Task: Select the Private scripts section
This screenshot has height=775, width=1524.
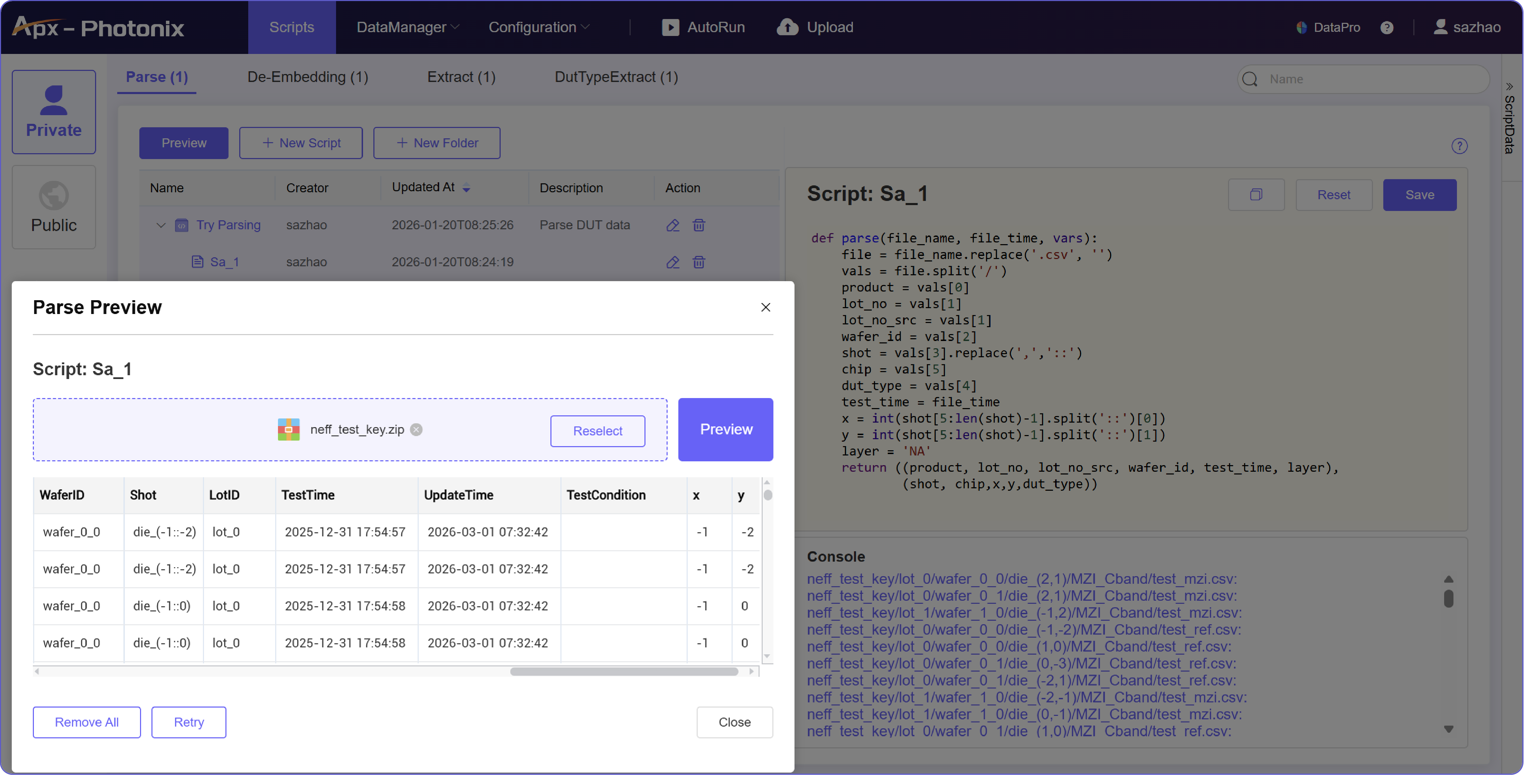Action: point(54,112)
